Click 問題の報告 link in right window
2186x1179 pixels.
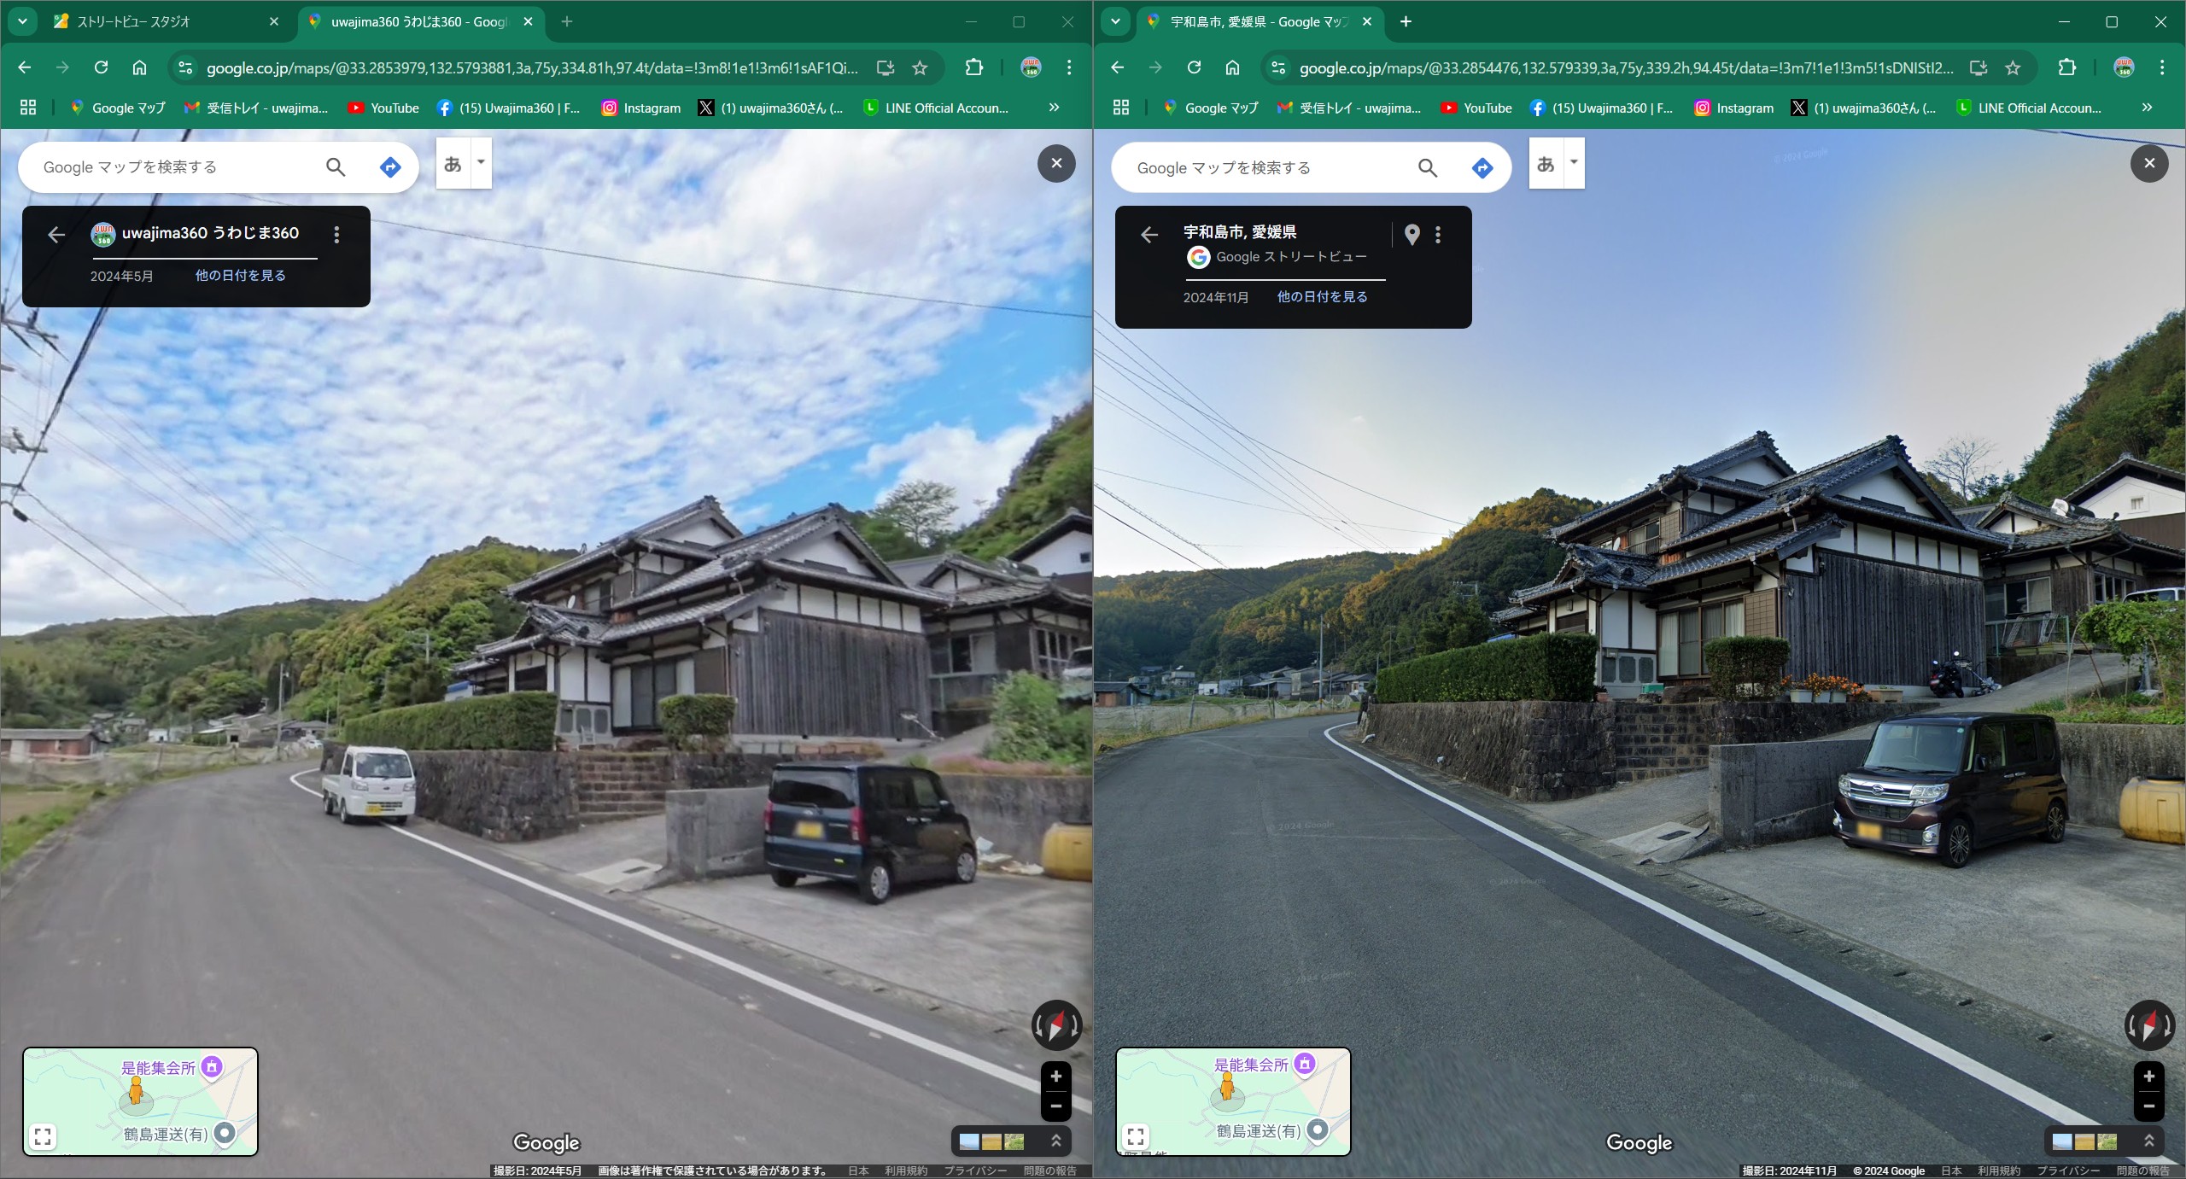click(x=2142, y=1170)
